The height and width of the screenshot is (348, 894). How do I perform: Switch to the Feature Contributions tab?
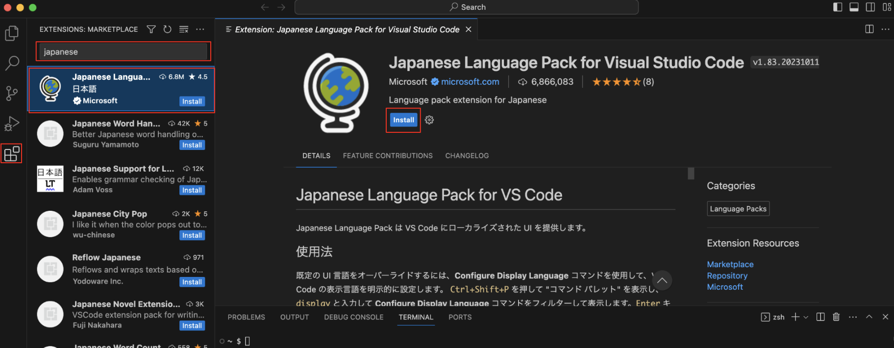(388, 156)
